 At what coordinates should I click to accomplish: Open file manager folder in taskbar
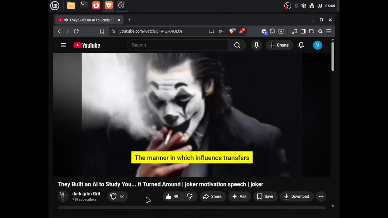(71, 5)
